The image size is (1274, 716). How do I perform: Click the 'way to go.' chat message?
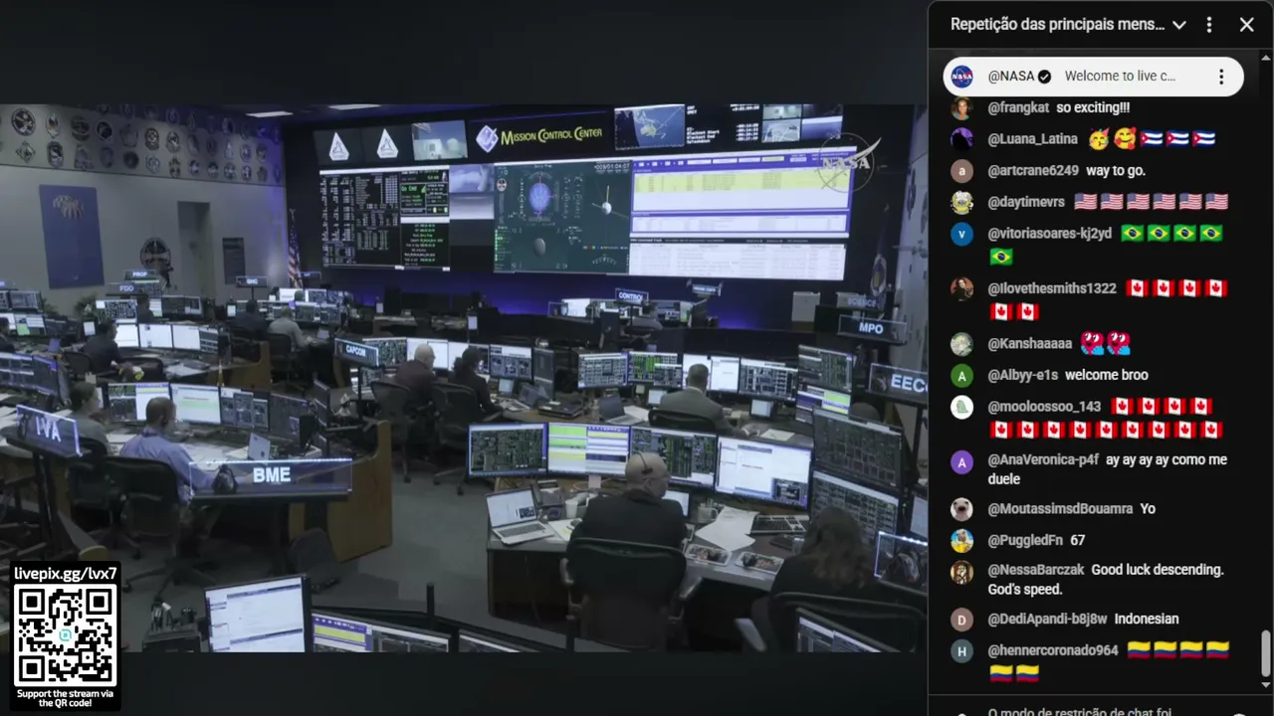point(1116,170)
